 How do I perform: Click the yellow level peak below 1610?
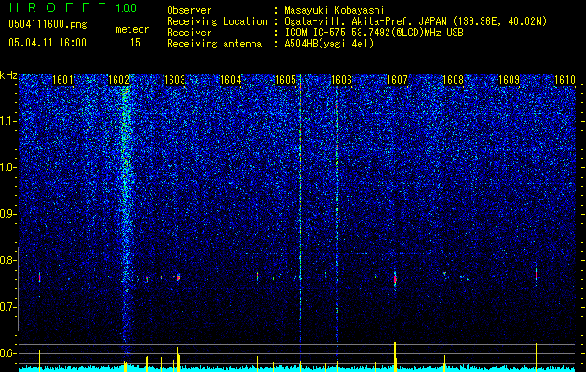point(536,357)
